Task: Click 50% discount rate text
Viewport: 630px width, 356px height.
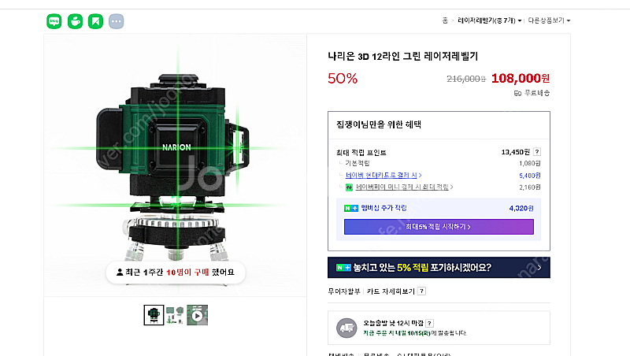Action: point(343,78)
